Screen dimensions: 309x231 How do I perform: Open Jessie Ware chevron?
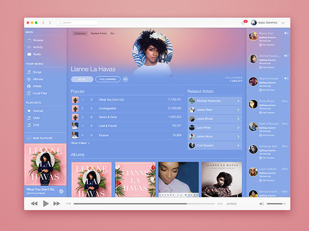tap(238, 110)
